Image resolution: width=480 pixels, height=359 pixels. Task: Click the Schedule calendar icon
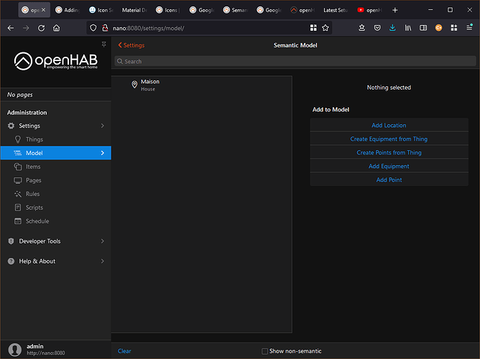pos(18,221)
